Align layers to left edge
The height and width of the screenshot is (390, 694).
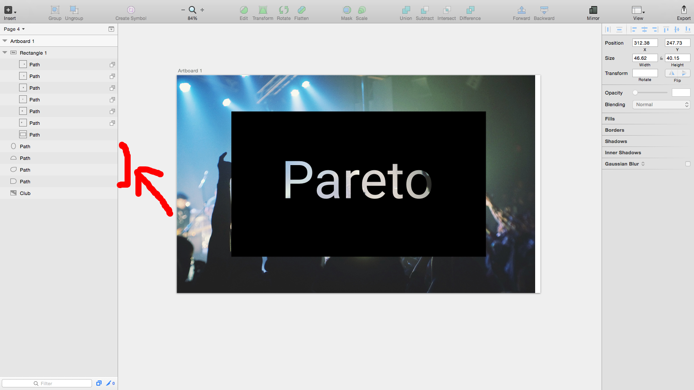click(634, 29)
